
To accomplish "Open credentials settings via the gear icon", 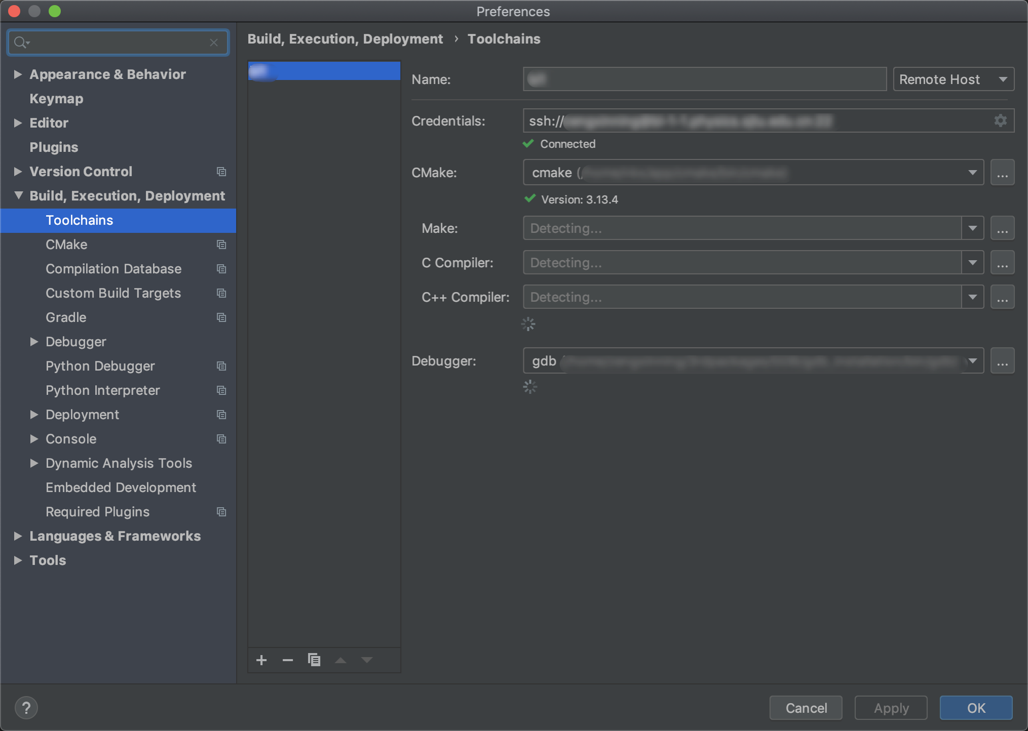I will click(1000, 120).
